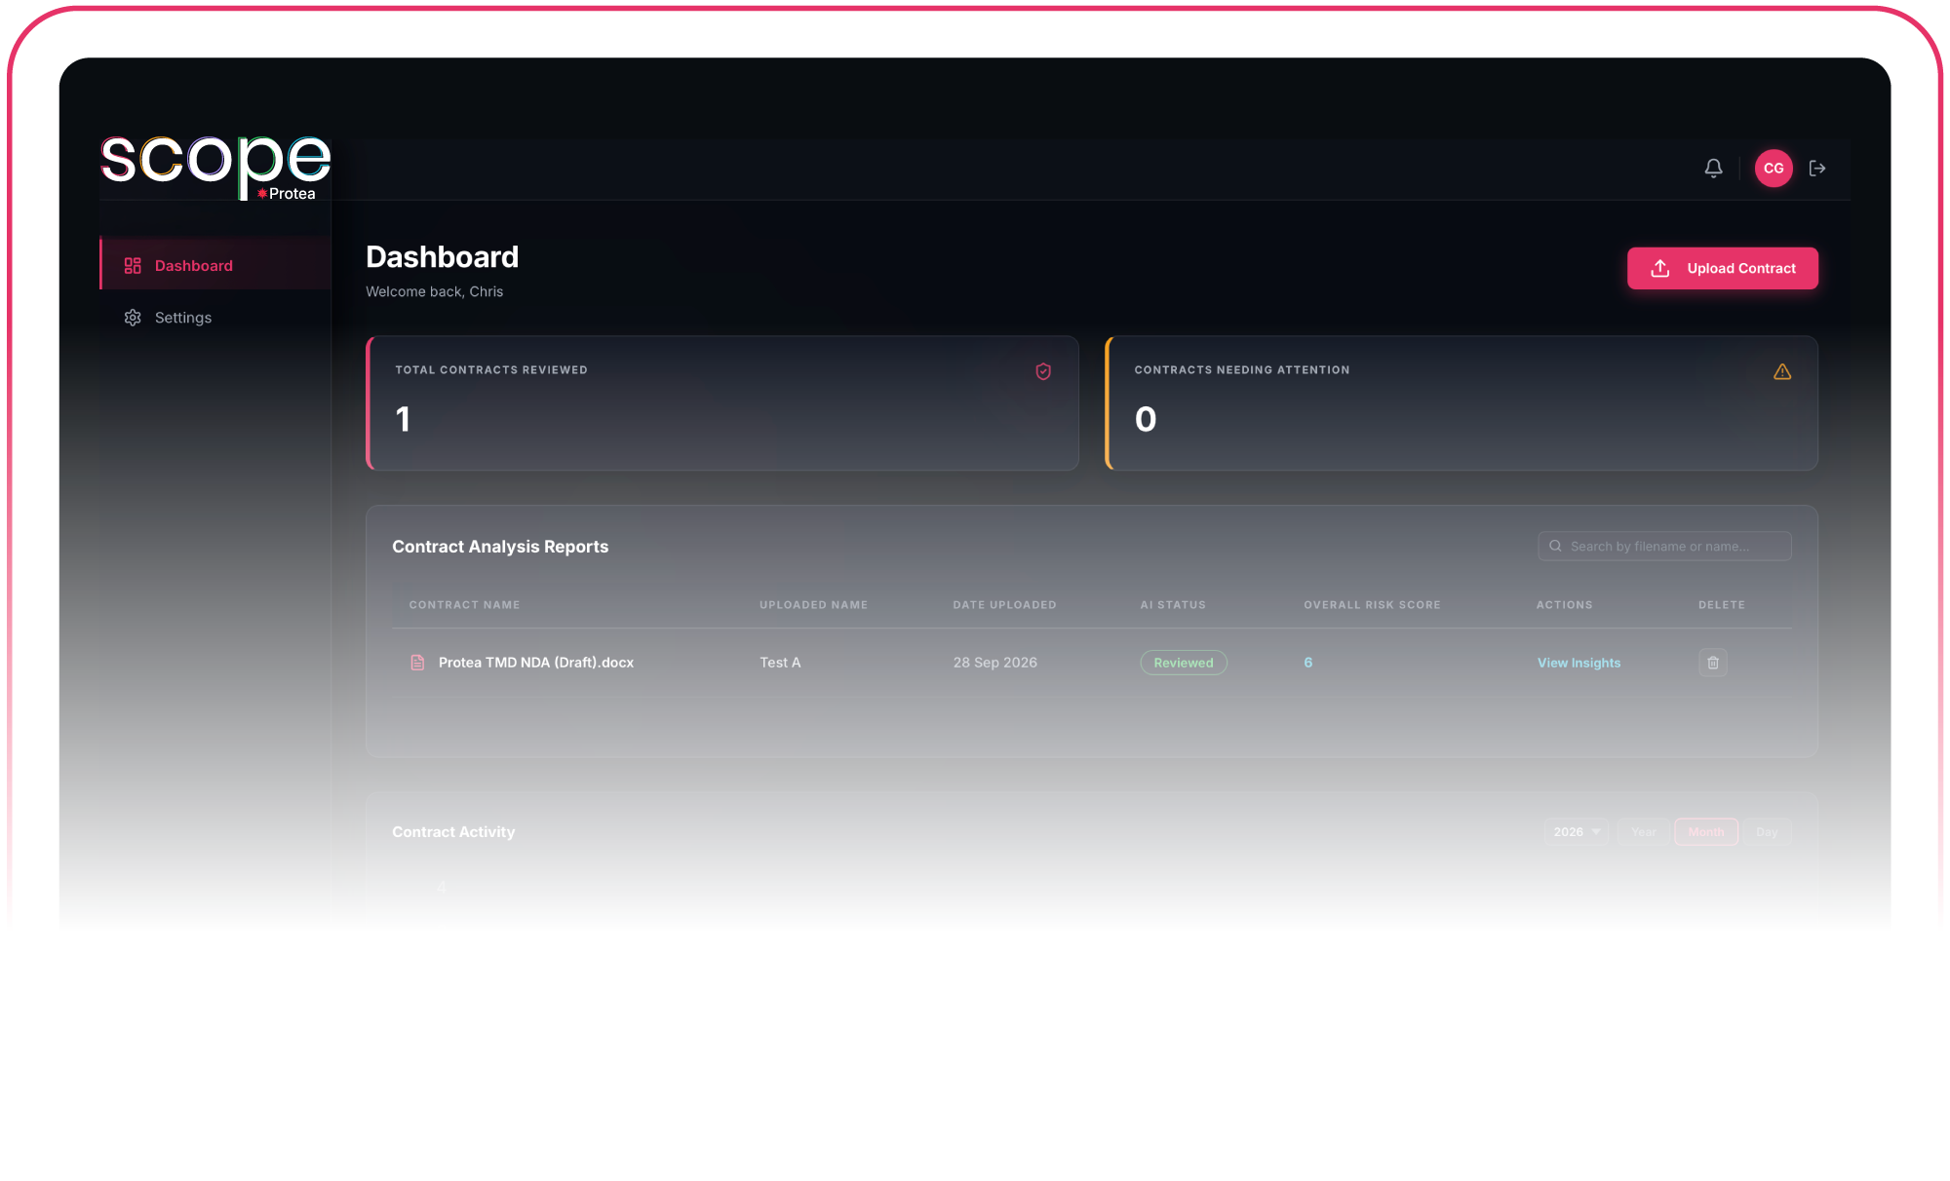Image resolution: width=1950 pixels, height=1181 pixels.
Task: Click the 28 Sep 2026 date cell
Action: coord(994,663)
